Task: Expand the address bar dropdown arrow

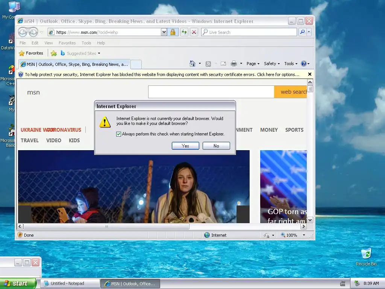Action: pyautogui.click(x=164, y=32)
